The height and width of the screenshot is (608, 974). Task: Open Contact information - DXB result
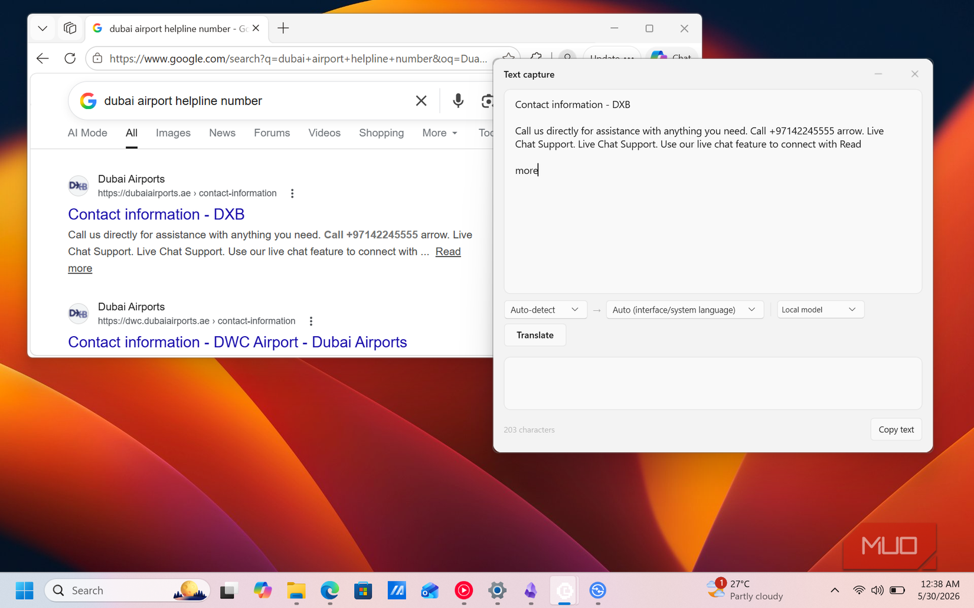pyautogui.click(x=156, y=214)
